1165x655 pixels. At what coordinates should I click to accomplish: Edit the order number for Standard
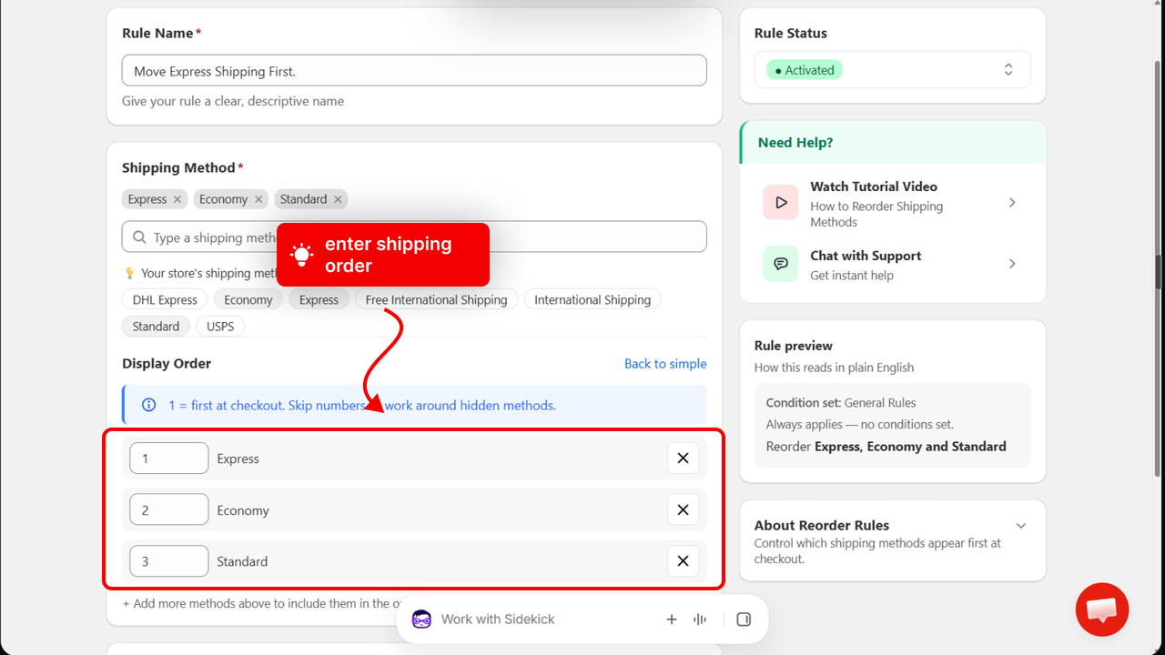coord(169,561)
